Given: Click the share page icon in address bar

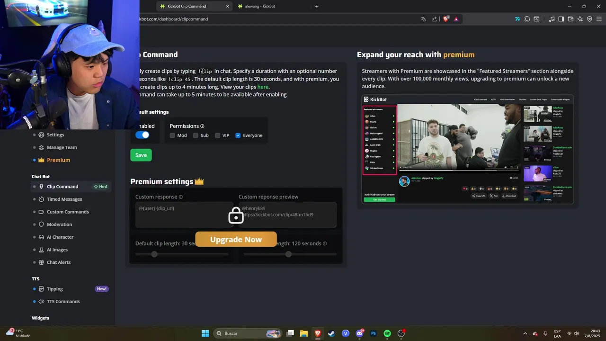Looking at the screenshot, I should click(x=435, y=19).
